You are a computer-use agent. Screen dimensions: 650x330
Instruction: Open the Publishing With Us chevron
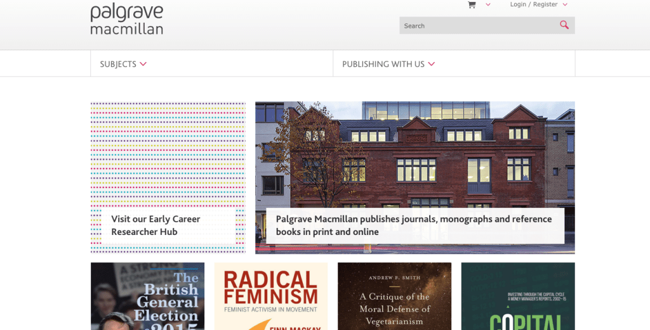click(432, 64)
